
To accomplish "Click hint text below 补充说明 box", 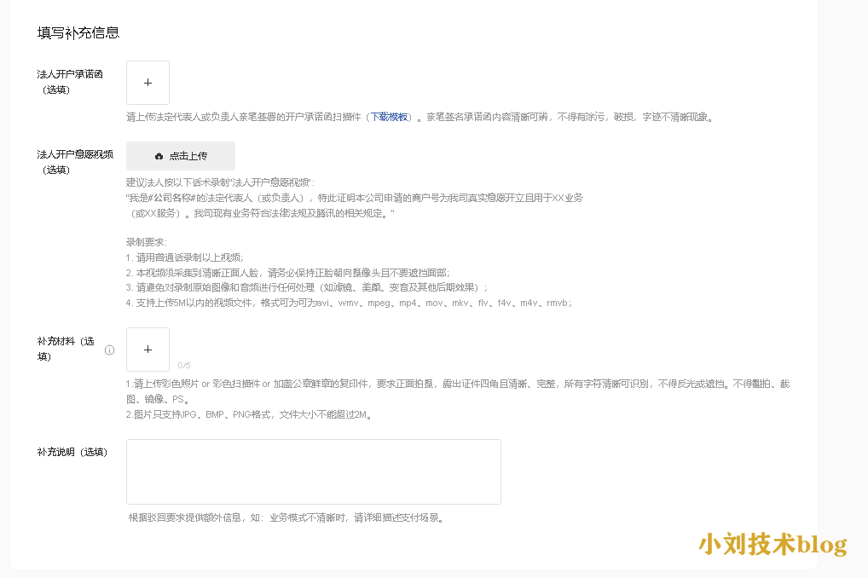I will point(286,517).
